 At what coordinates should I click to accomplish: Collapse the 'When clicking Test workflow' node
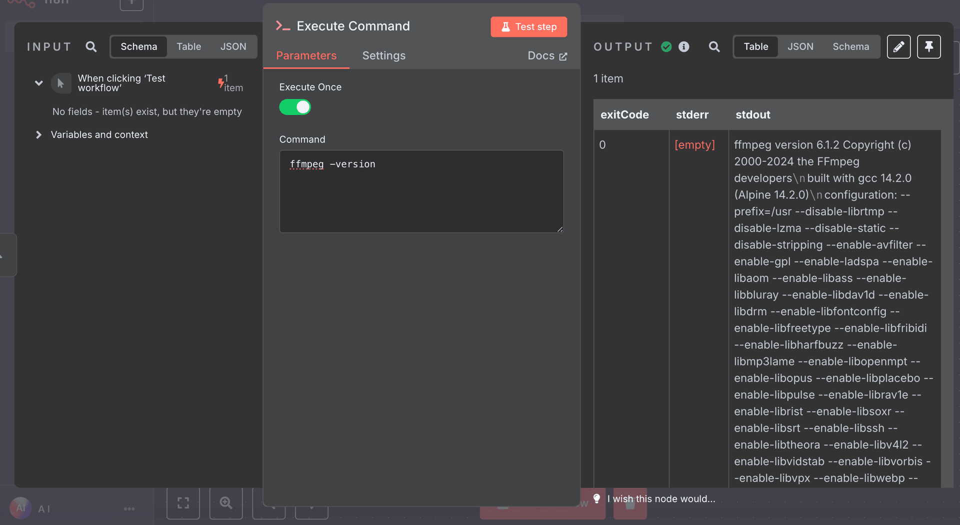(x=38, y=83)
